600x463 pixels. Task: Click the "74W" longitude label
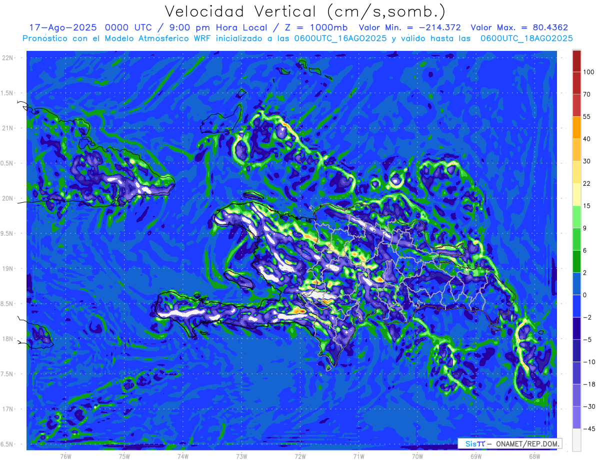click(182, 456)
